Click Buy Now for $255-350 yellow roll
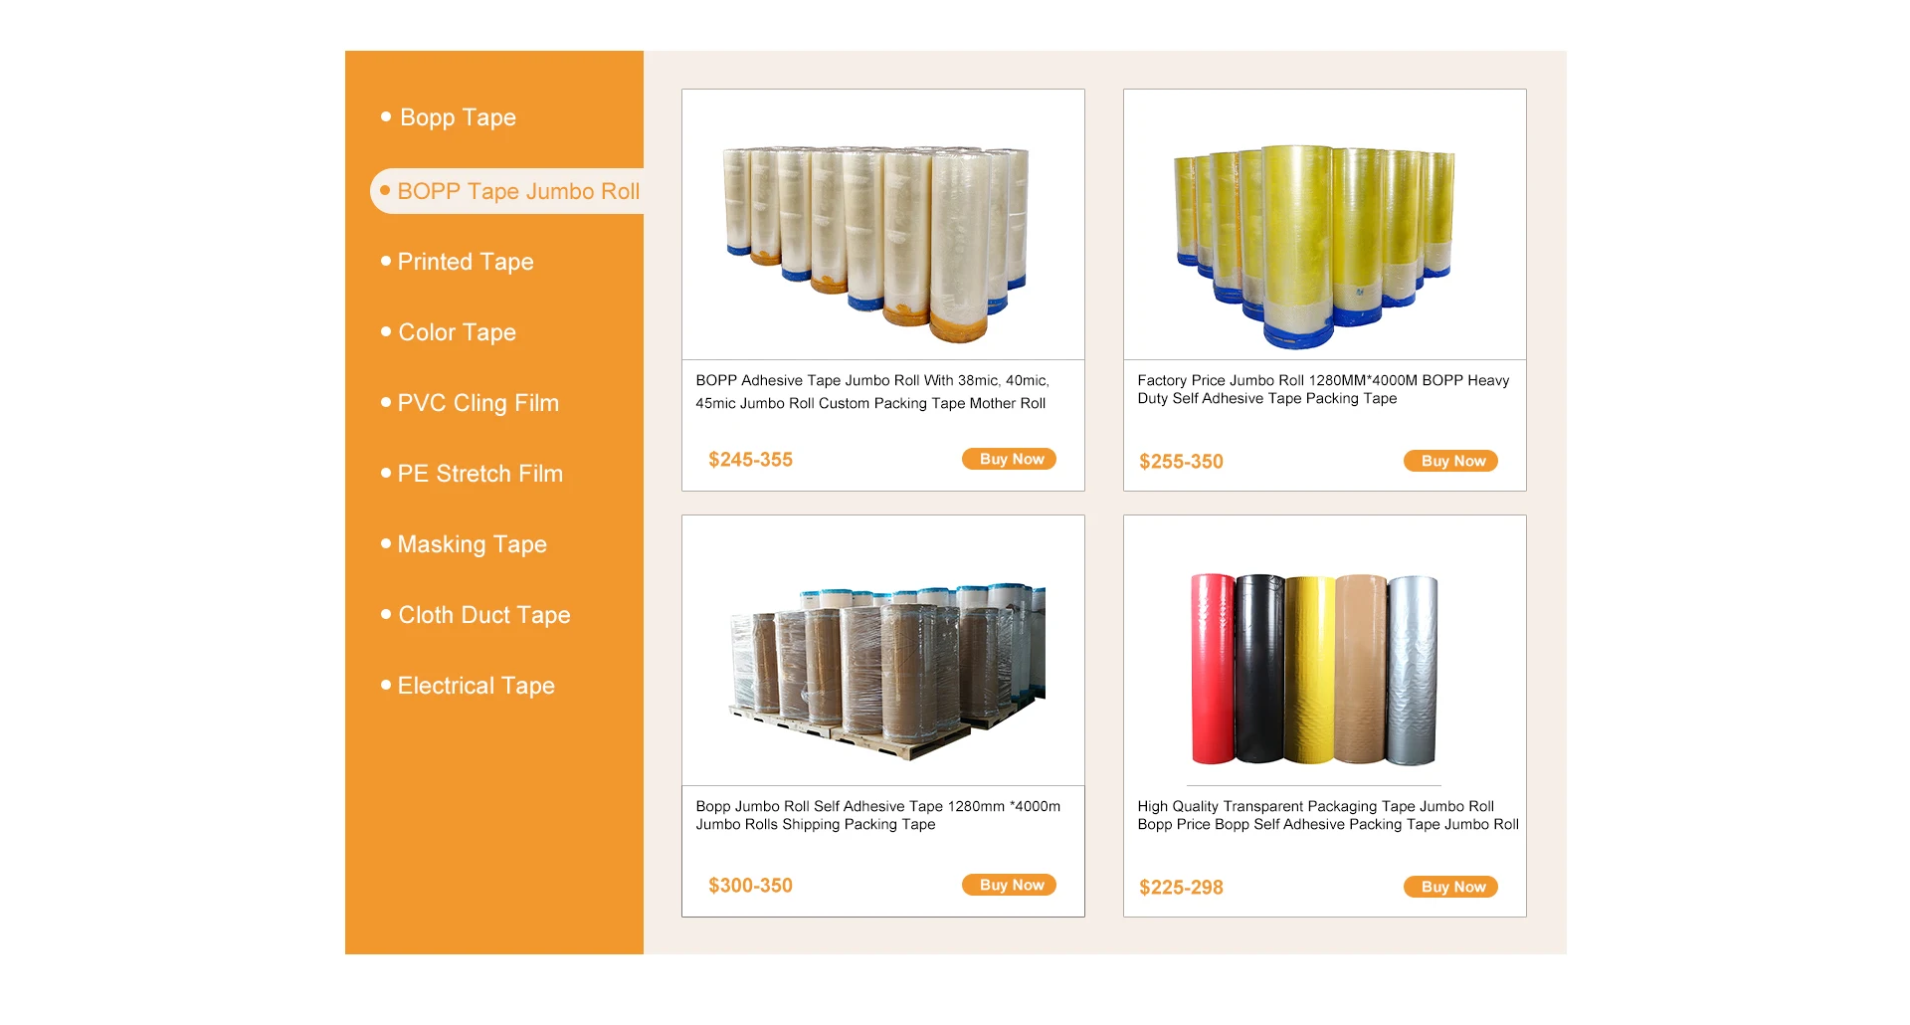This screenshot has width=1910, height=1025. pyautogui.click(x=1450, y=461)
